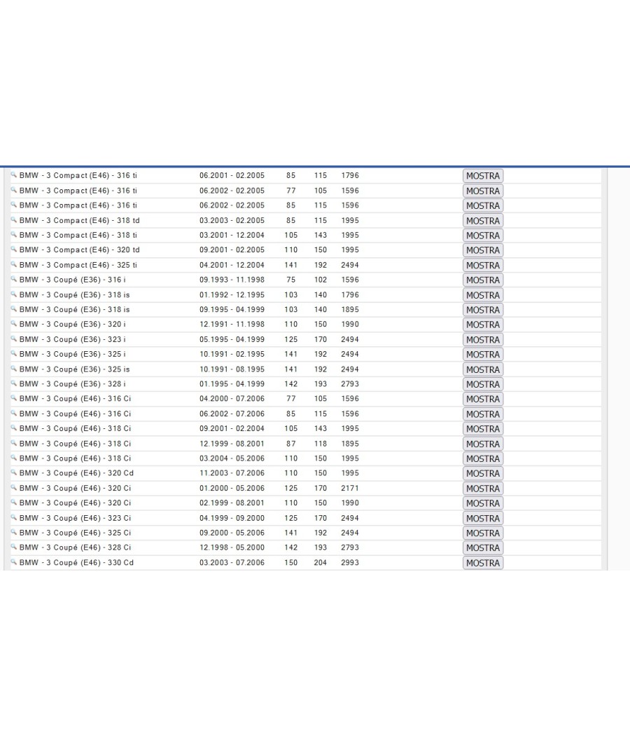Select magnifier icon for Coupé (E36) 316 i

click(x=13, y=279)
